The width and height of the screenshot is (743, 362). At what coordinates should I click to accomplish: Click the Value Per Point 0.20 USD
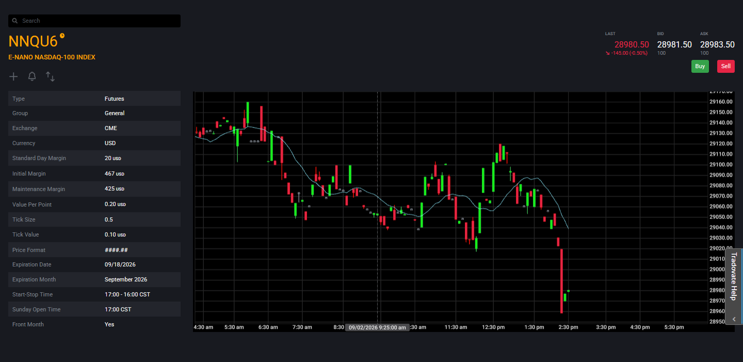click(x=115, y=204)
